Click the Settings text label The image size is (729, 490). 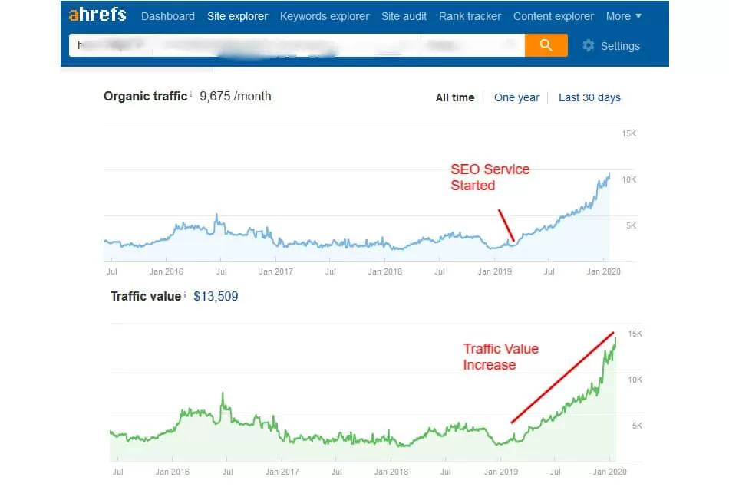[620, 46]
